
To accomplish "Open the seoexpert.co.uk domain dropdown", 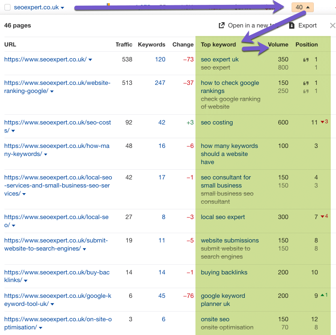I will [62, 8].
